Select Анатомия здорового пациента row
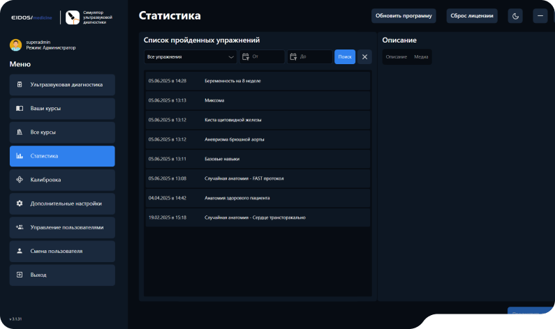Screen dimensions: 555x329 tap(258, 198)
